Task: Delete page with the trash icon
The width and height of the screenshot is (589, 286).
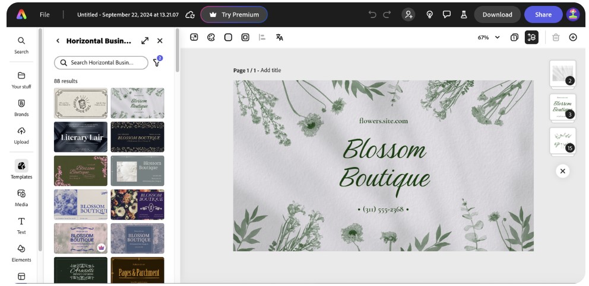Action: coord(556,37)
